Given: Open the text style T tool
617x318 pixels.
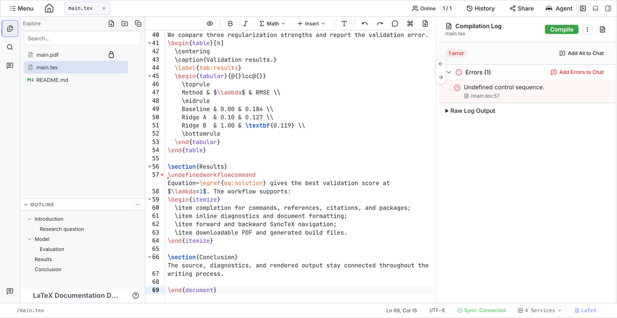Looking at the screenshot, I should 344,24.
